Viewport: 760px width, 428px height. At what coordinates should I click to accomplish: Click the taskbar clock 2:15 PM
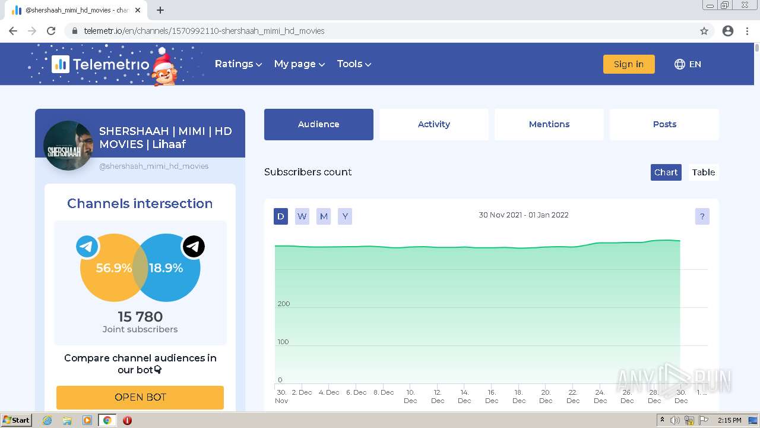pyautogui.click(x=730, y=420)
